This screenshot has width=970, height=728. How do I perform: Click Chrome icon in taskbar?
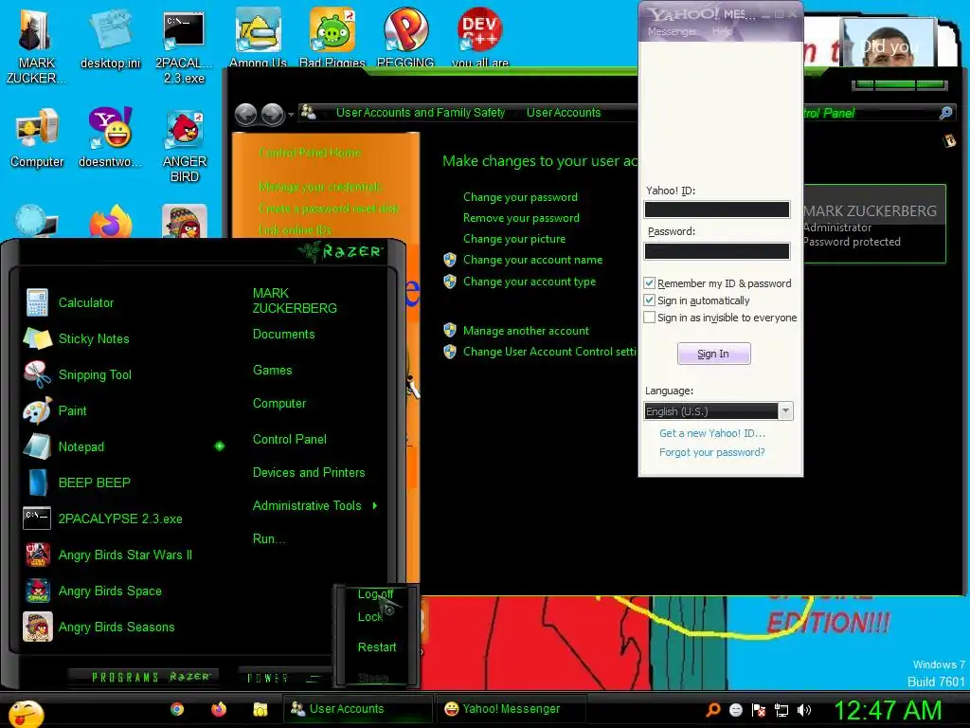[177, 709]
